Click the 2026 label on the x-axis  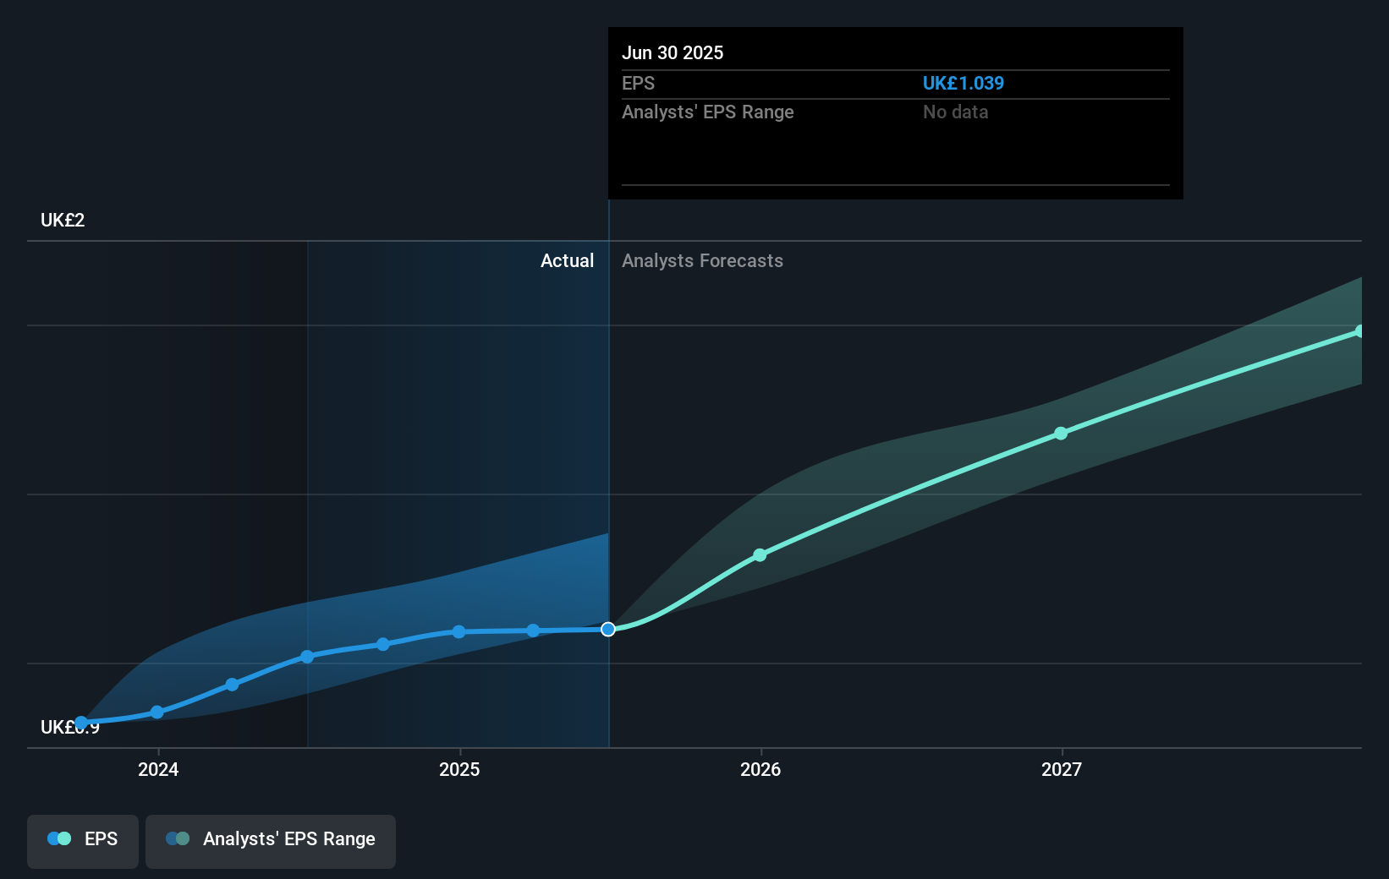click(x=760, y=769)
